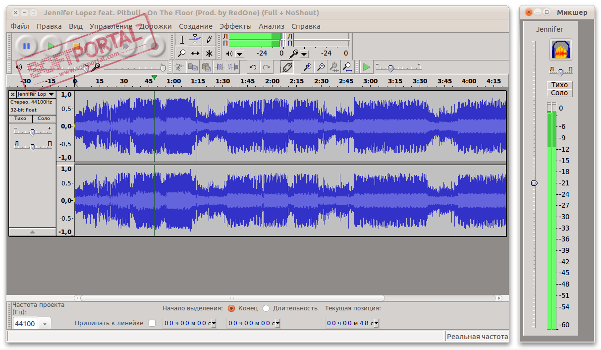Open the Эффекты menu
The image size is (601, 350).
(235, 26)
